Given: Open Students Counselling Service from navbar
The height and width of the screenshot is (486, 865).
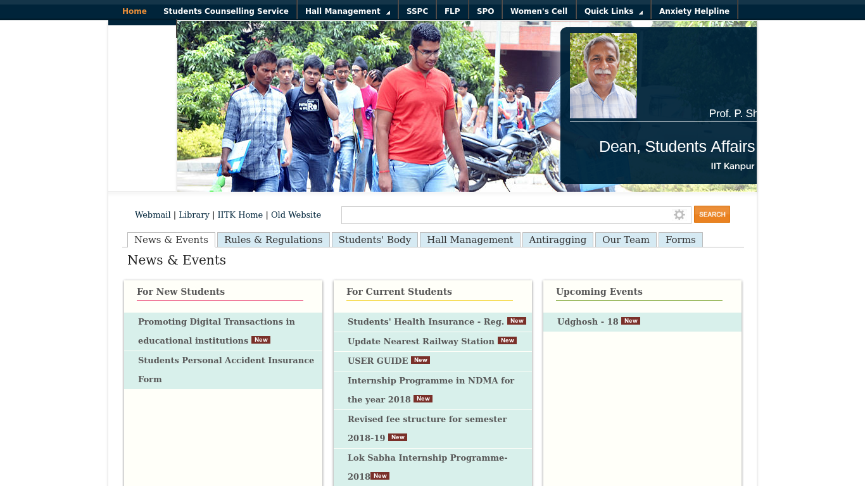Looking at the screenshot, I should (x=226, y=11).
